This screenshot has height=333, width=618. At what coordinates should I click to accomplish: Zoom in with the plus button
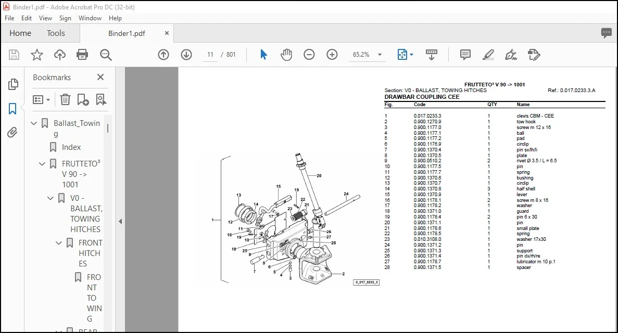[x=332, y=55]
